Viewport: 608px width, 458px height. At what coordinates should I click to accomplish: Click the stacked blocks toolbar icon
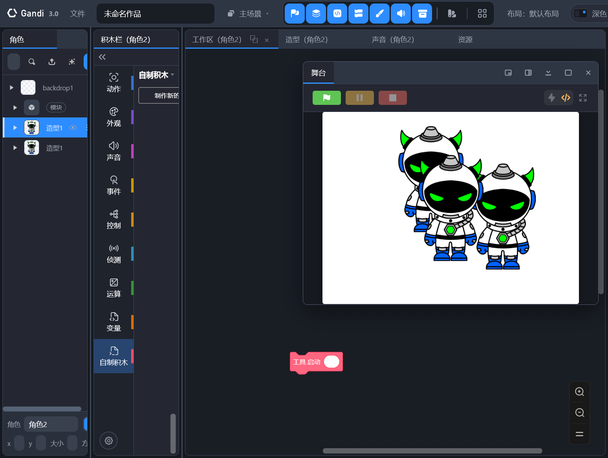358,14
